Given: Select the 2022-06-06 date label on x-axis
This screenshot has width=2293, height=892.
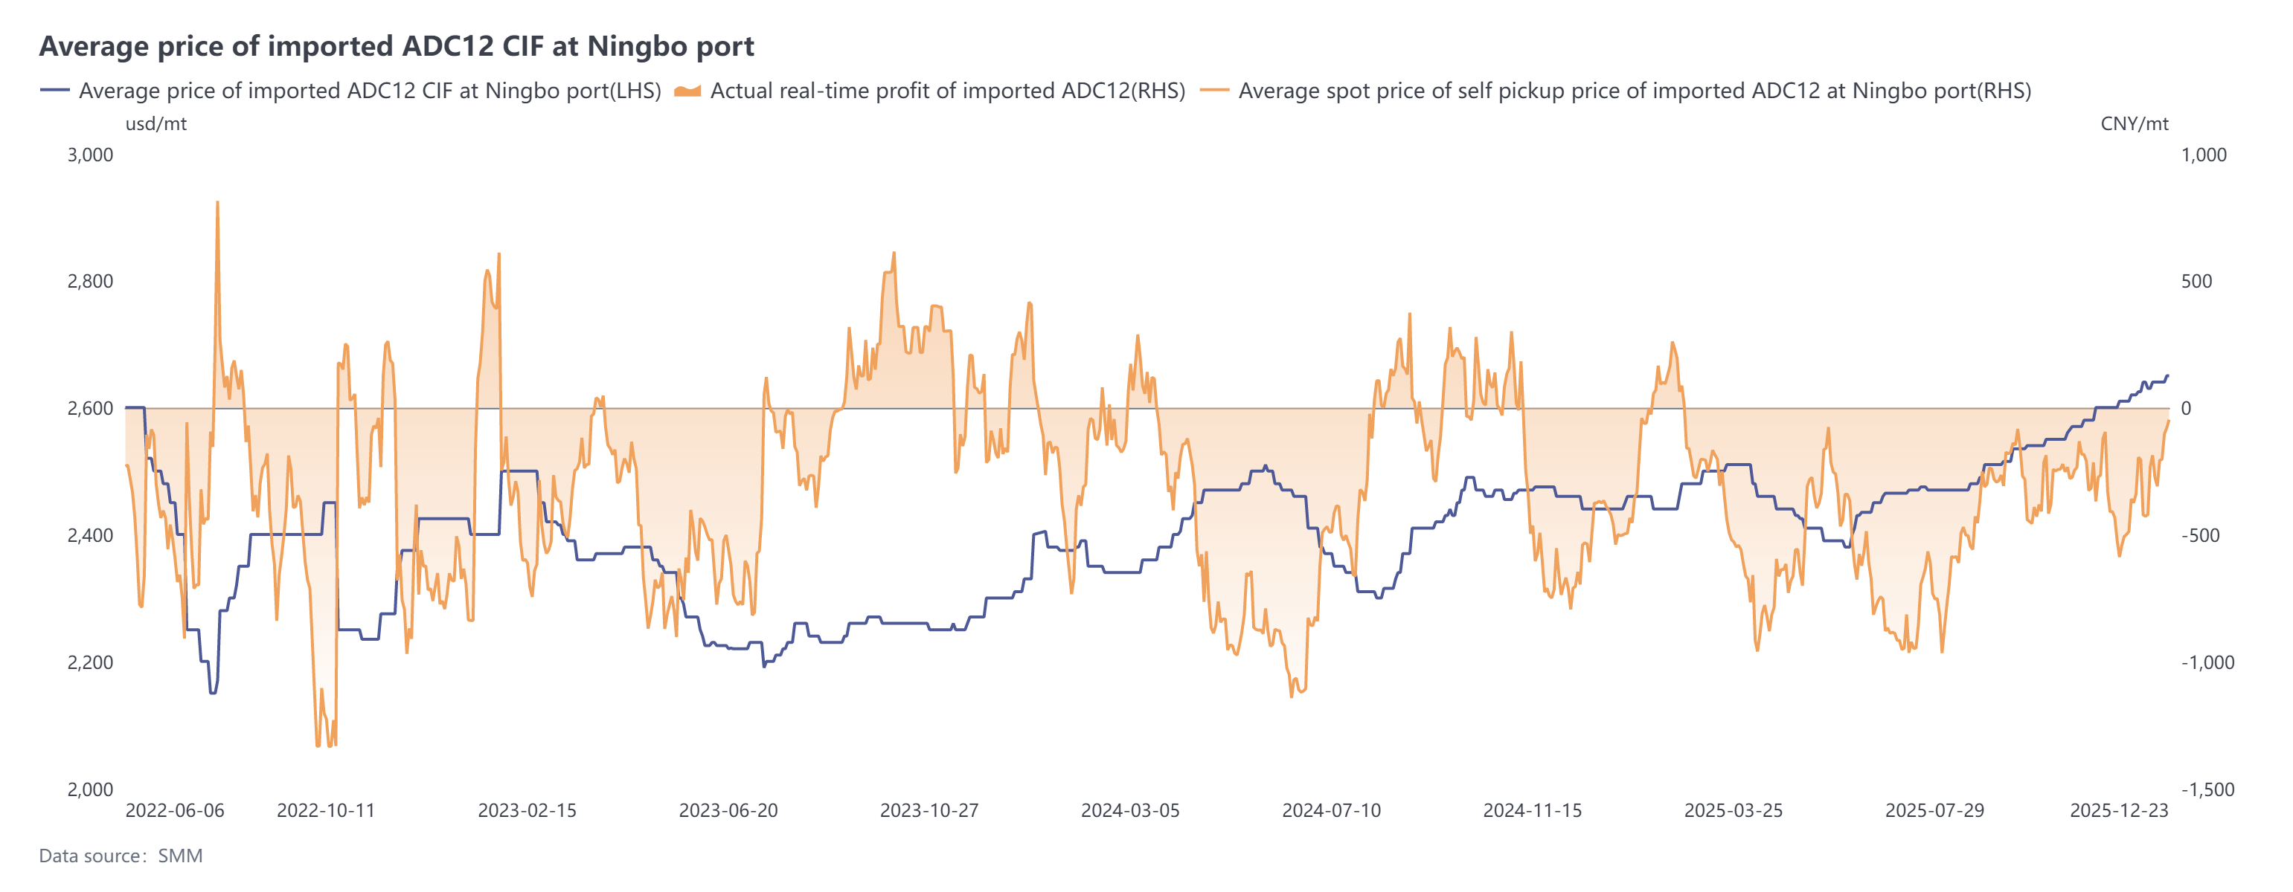Looking at the screenshot, I should click(x=174, y=810).
